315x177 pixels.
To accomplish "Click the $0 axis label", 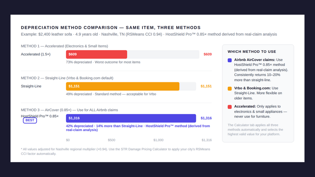I will [68, 140].
